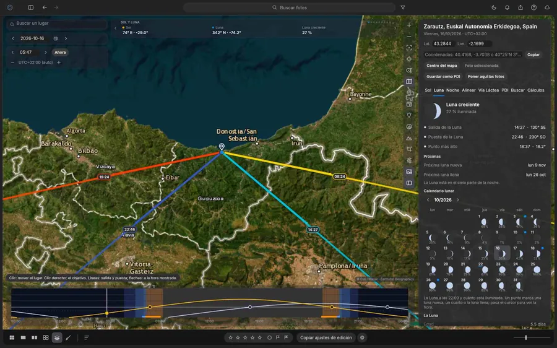Open the PDI tab
This screenshot has height=348, width=557.
[x=505, y=90]
